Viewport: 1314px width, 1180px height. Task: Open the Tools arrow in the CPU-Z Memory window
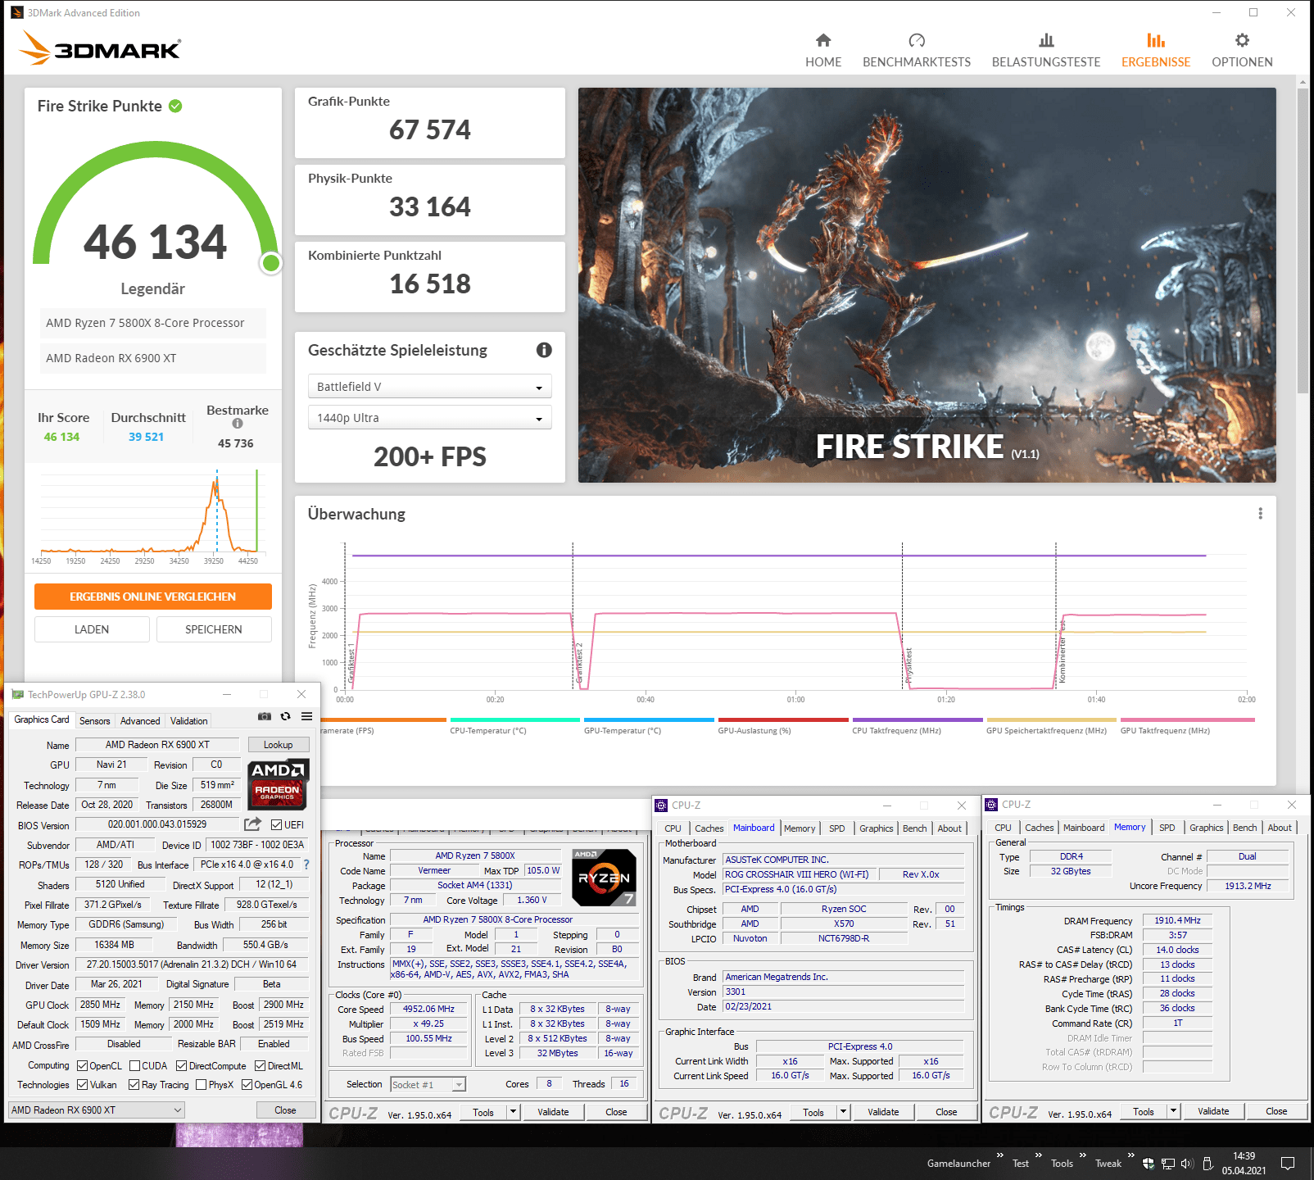pyautogui.click(x=1174, y=1112)
